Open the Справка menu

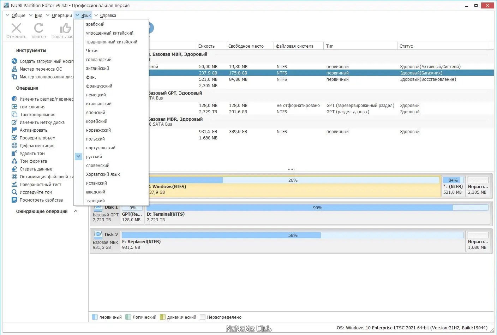click(108, 15)
